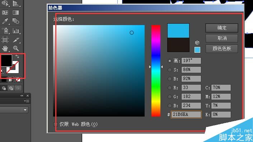The height and width of the screenshot is (142, 253).
Task: Click the hex field 21B6EA
Action: pos(186,114)
